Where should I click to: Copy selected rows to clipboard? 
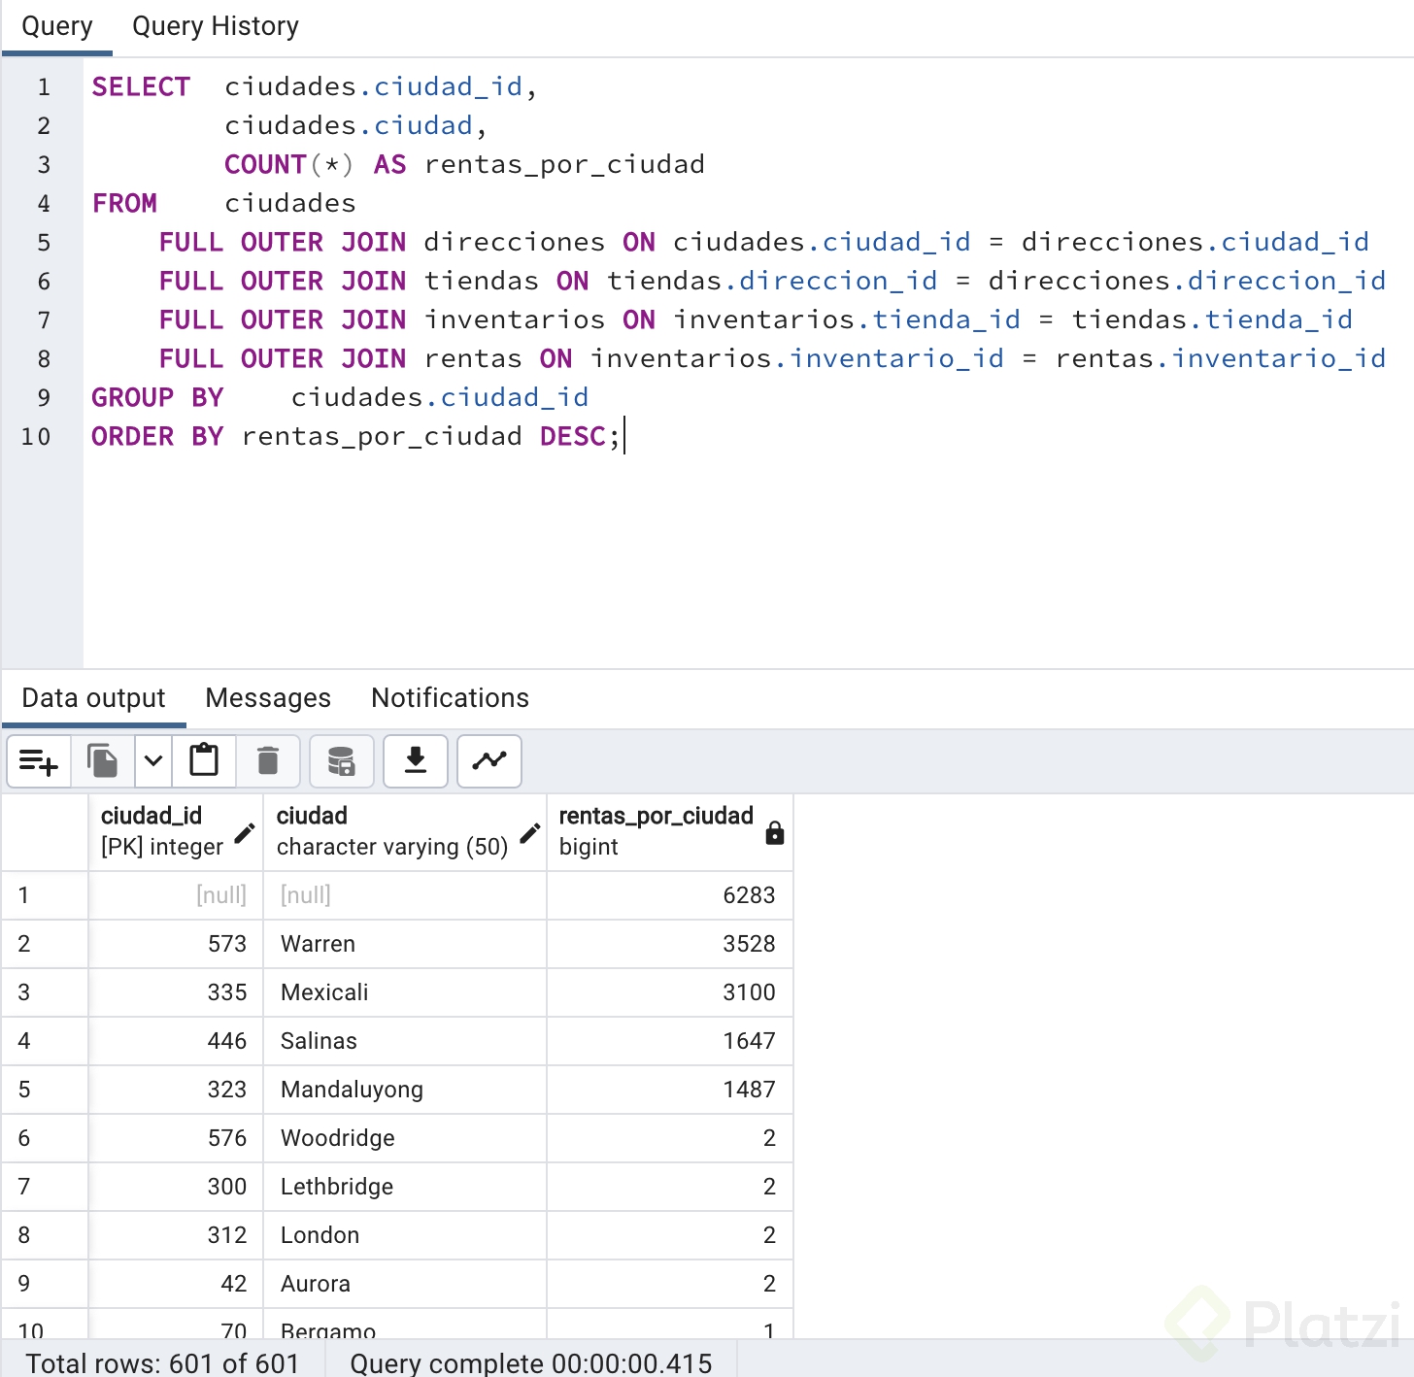click(x=102, y=761)
